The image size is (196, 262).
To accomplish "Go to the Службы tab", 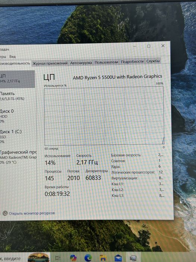I will tap(153, 61).
